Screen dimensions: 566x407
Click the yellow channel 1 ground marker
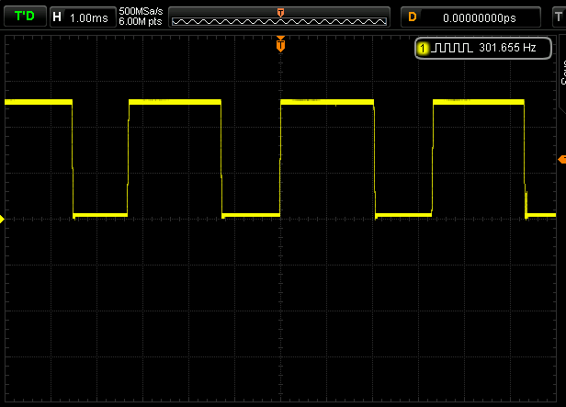pyautogui.click(x=3, y=219)
